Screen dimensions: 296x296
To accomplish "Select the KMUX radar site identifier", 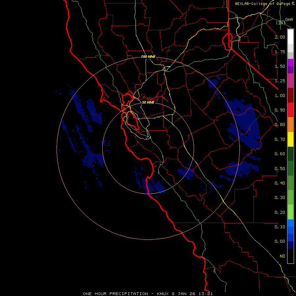I will tap(163, 294).
